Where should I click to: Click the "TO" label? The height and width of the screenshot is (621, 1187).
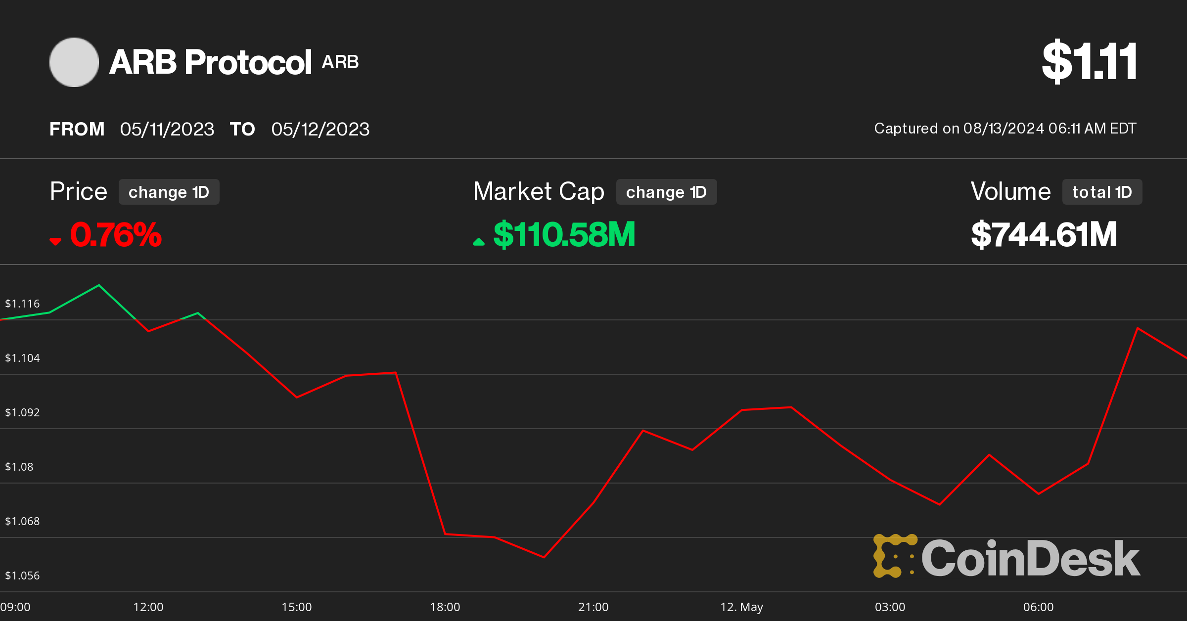(x=242, y=129)
